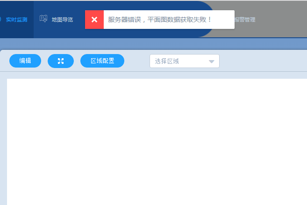Viewport: 307px width, 205px height.
Task: Click the blank floor-plan canvas area
Action: pos(157,142)
